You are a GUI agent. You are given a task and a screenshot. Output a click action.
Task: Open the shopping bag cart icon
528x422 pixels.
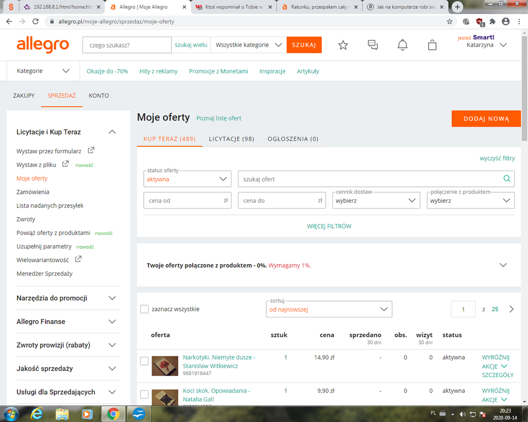point(432,45)
